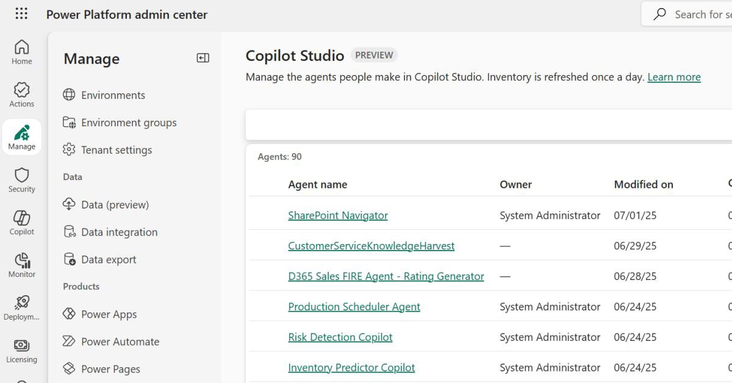Click the Data section label
The height and width of the screenshot is (383, 732).
click(x=73, y=177)
